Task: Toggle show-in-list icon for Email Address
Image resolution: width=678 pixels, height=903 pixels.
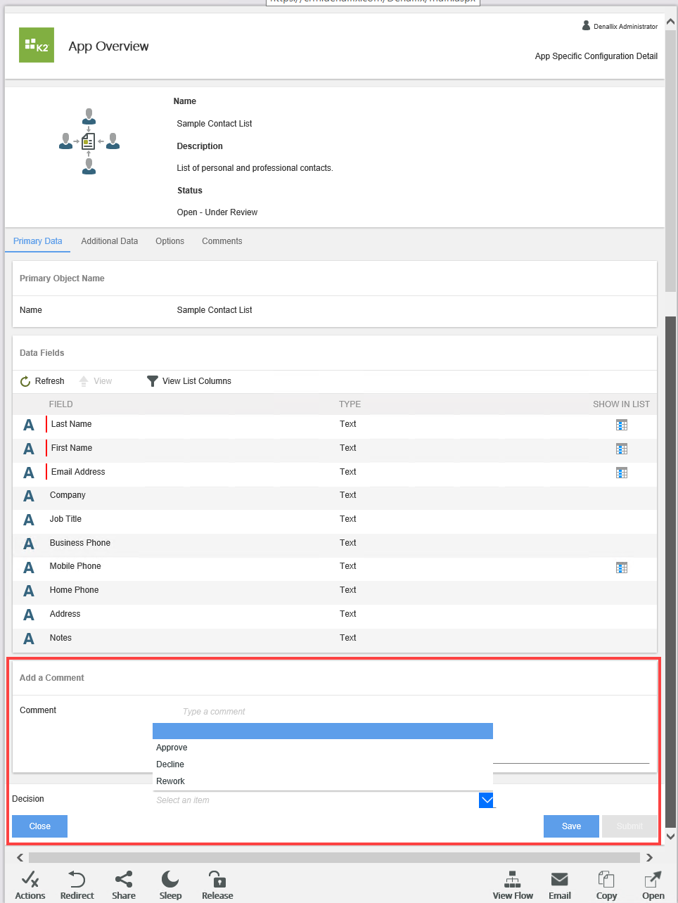Action: (622, 473)
